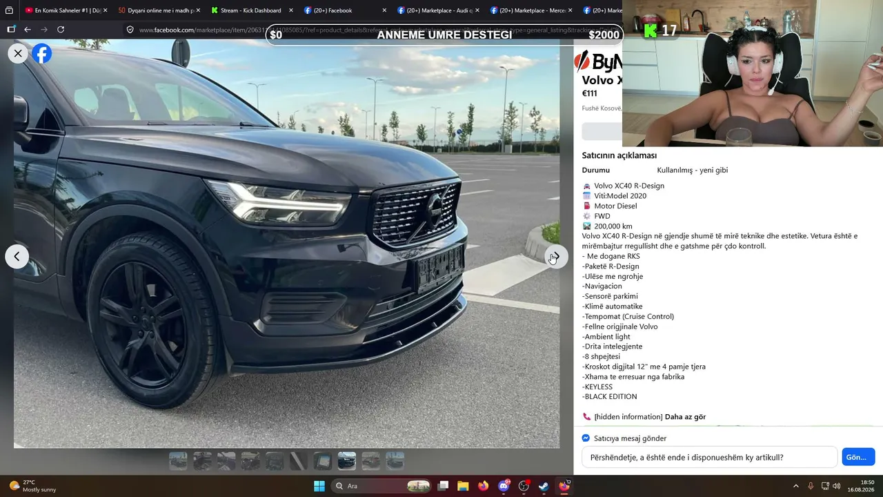Open the clock showing 18:50
This screenshot has width=883, height=497.
click(861, 486)
